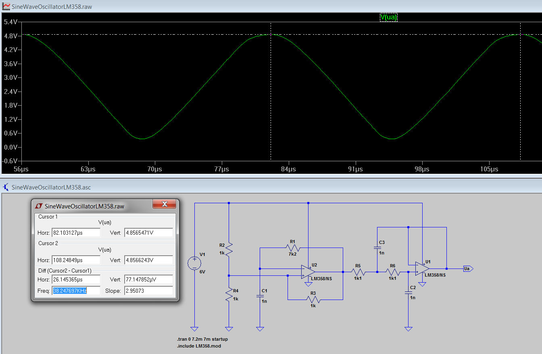Click the 4.8V vertical axis label
542x354 pixels.
[x=10, y=36]
